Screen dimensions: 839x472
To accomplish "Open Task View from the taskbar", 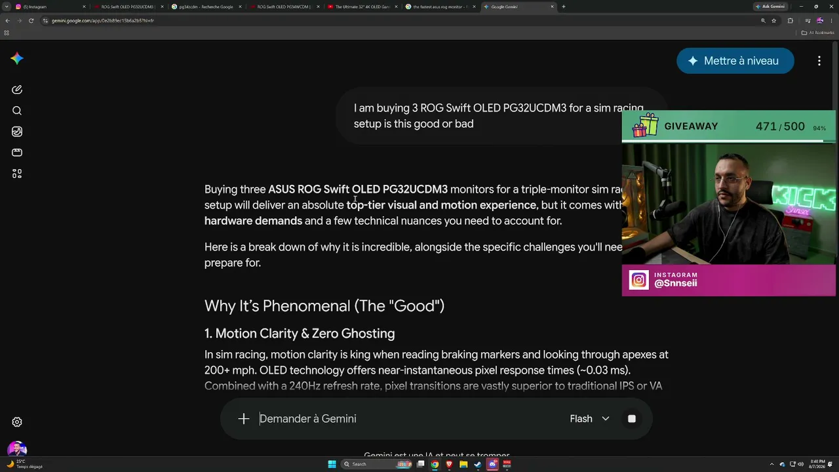I will tap(420, 464).
